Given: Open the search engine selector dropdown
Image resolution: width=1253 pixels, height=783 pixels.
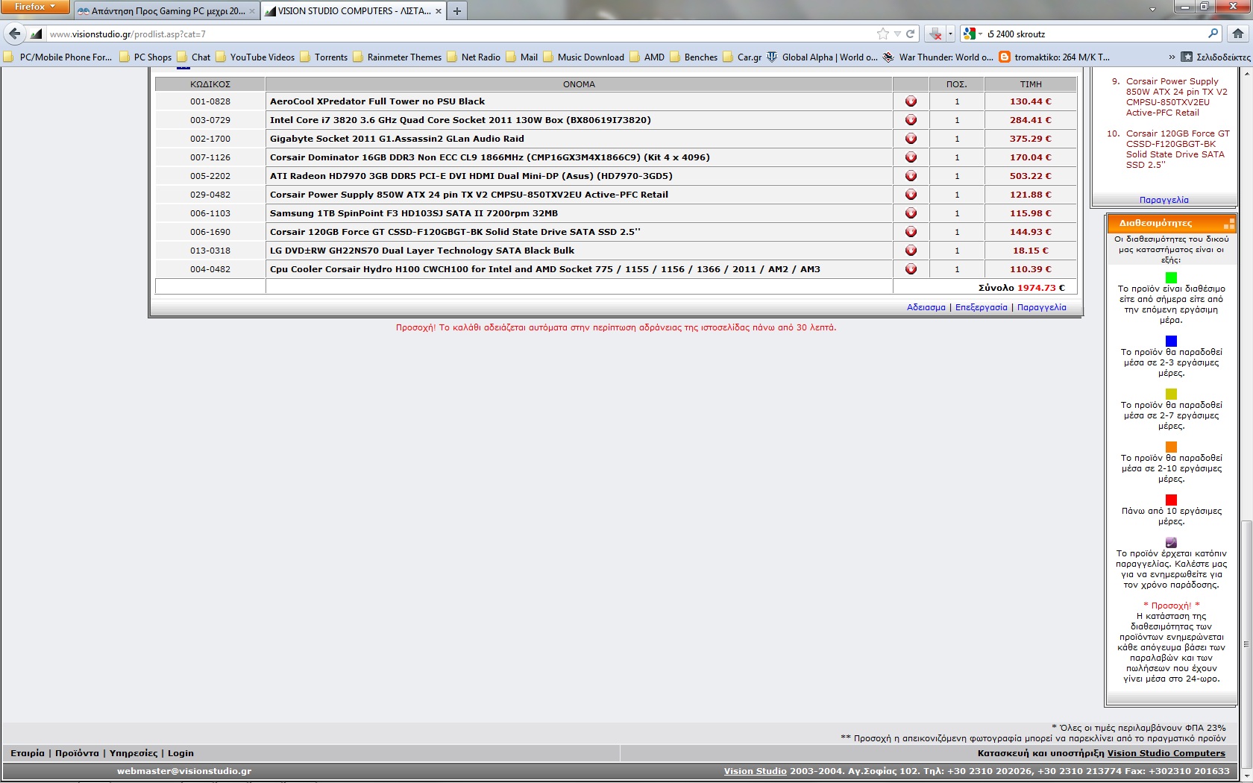Looking at the screenshot, I should pos(973,34).
